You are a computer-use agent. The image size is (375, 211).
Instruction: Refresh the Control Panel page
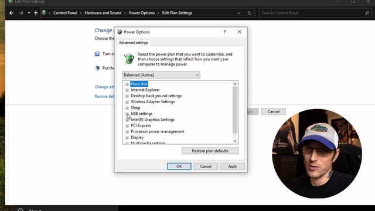pyautogui.click(x=250, y=13)
